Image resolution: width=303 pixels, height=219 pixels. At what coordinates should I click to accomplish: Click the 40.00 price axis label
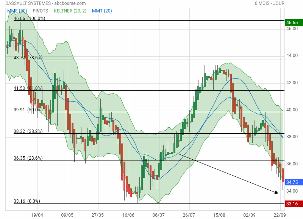(292, 110)
